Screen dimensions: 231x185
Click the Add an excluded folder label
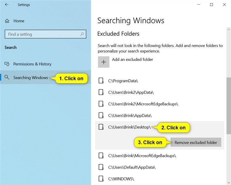pos(132,60)
